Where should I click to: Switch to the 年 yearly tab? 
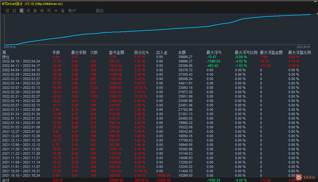(42, 11)
